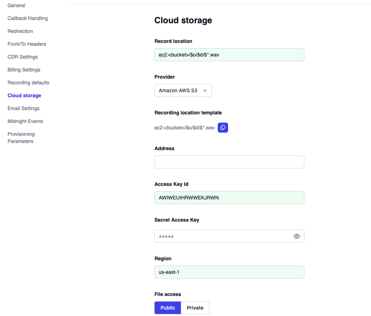The width and height of the screenshot is (371, 316).
Task: Open the Provider dropdown
Action: 183,90
